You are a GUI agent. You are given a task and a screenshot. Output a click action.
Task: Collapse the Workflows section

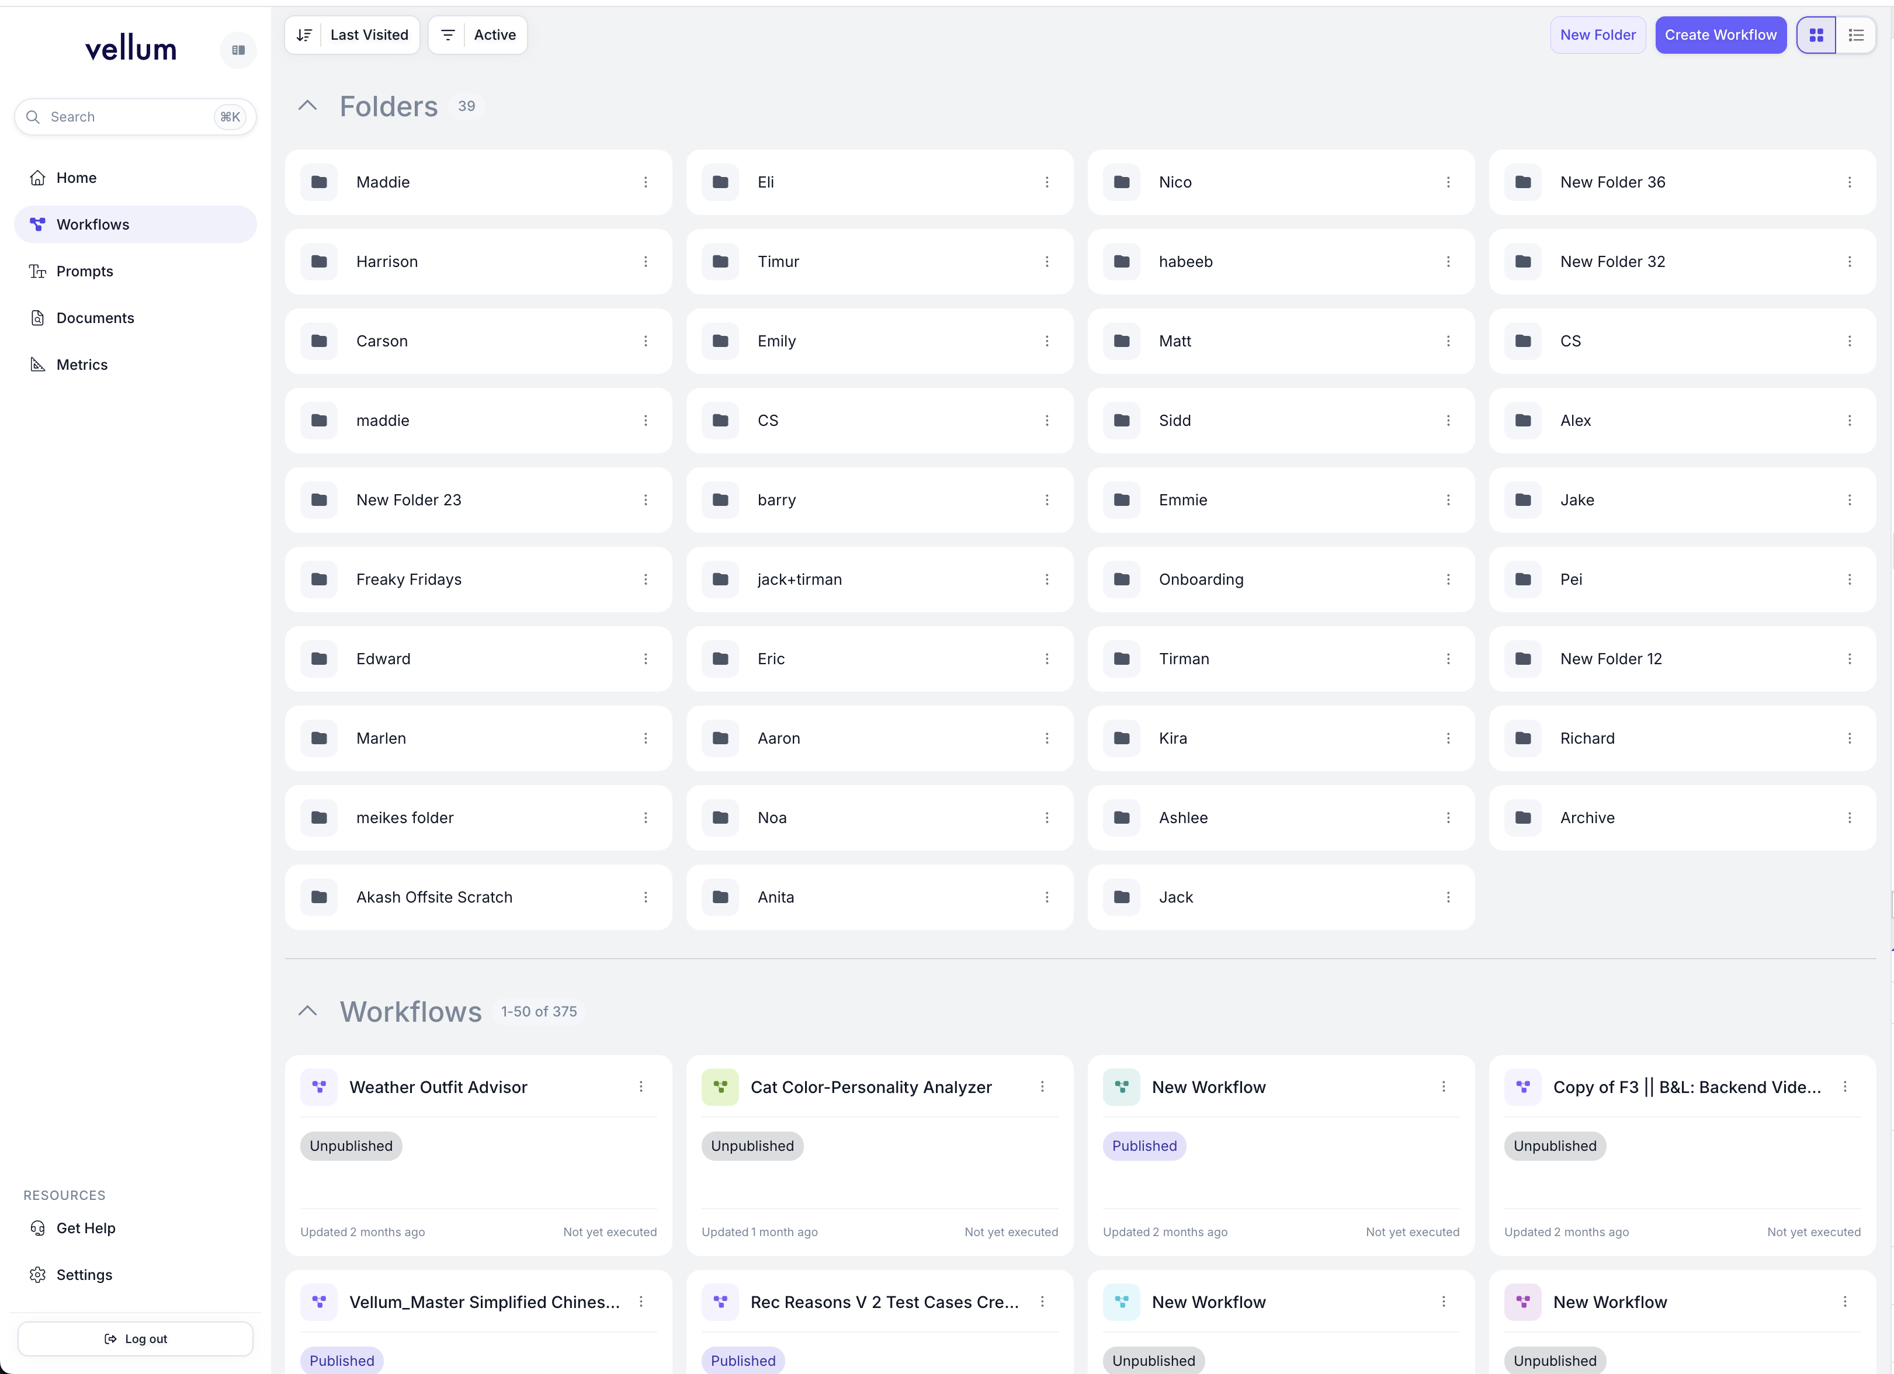pos(307,1011)
